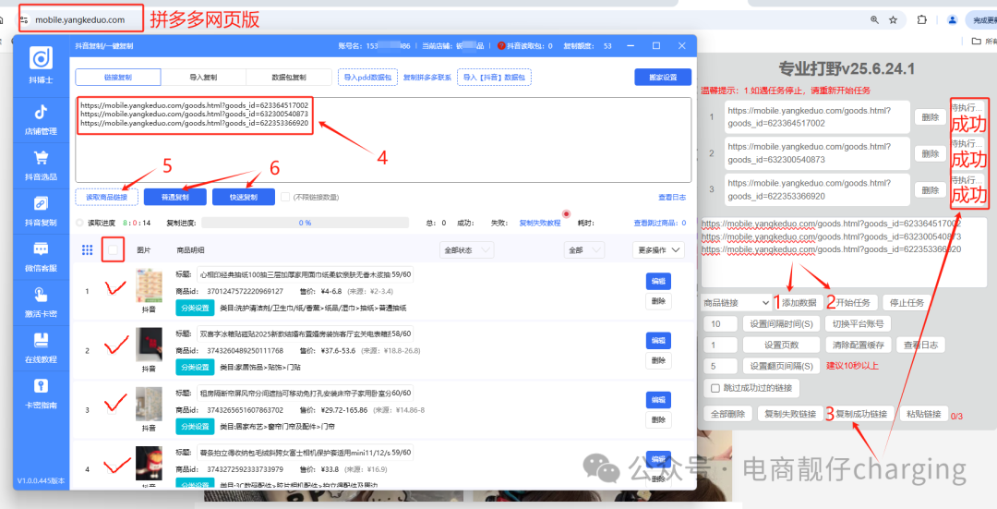Open 激活卡密 in the sidebar

pyautogui.click(x=42, y=302)
